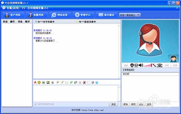This screenshot has height=114, width=181.
Task: Click the 状态 column header
Action: 5,21
